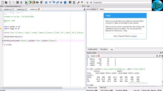Screen dimensions: 163x91
Task: Switch to the untitled11.py tab
Action: [7, 9]
